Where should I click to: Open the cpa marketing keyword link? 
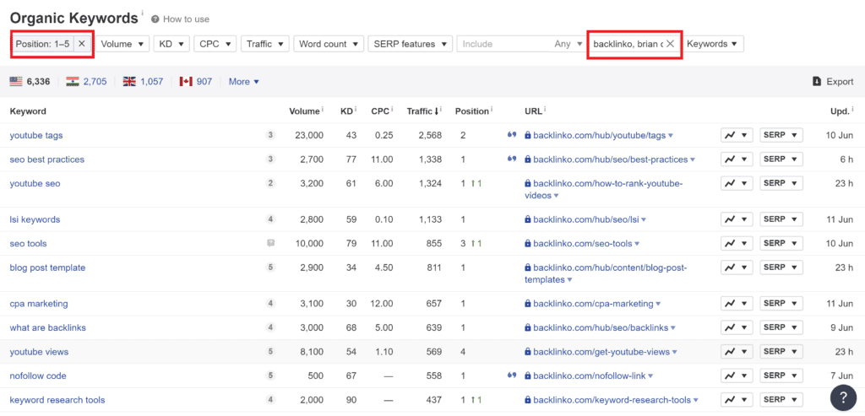coord(39,304)
